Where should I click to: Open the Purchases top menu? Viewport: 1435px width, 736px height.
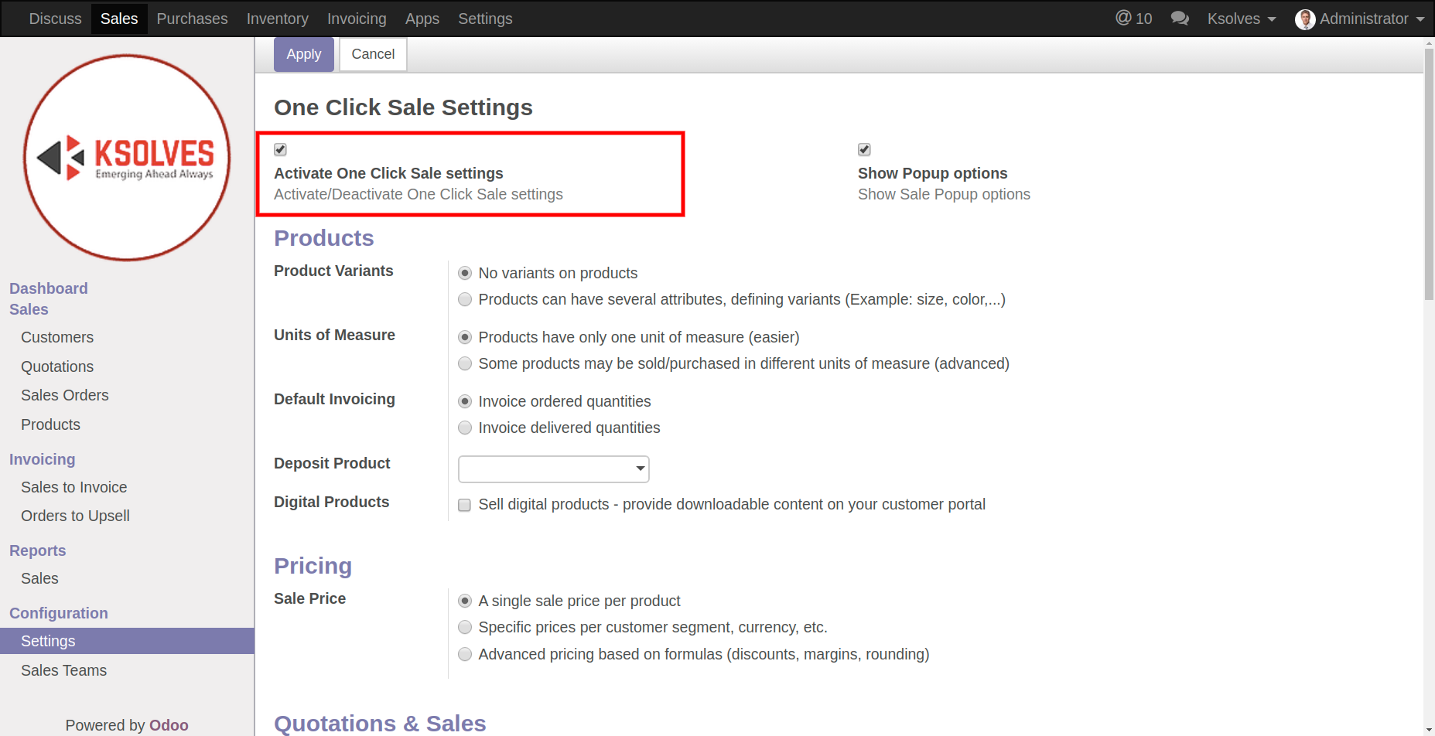point(192,19)
